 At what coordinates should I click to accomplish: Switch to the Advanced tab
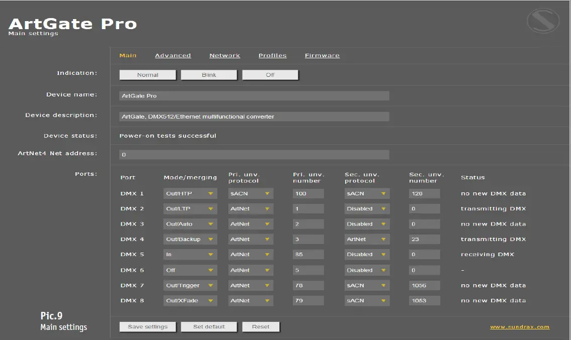(173, 56)
